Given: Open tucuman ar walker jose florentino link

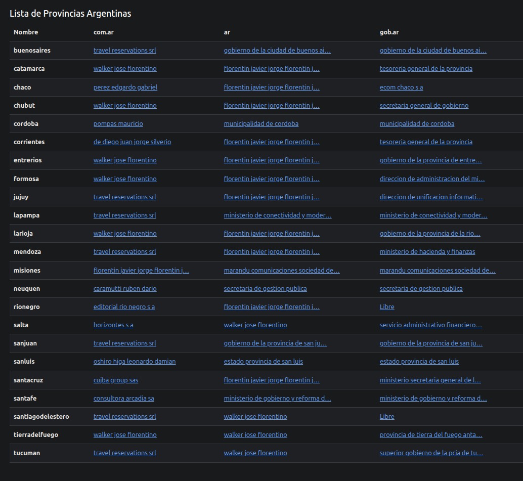Looking at the screenshot, I should coord(255,453).
